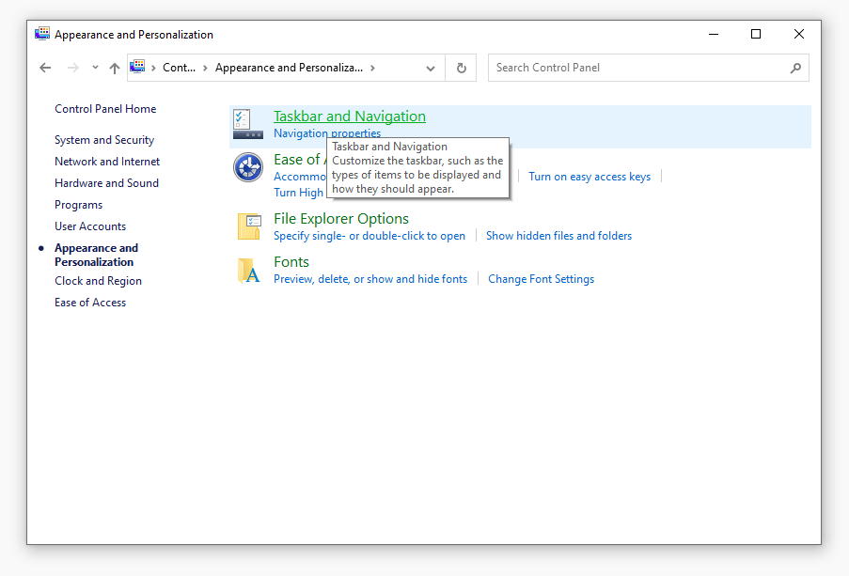Go up one level with up arrow

pos(115,69)
